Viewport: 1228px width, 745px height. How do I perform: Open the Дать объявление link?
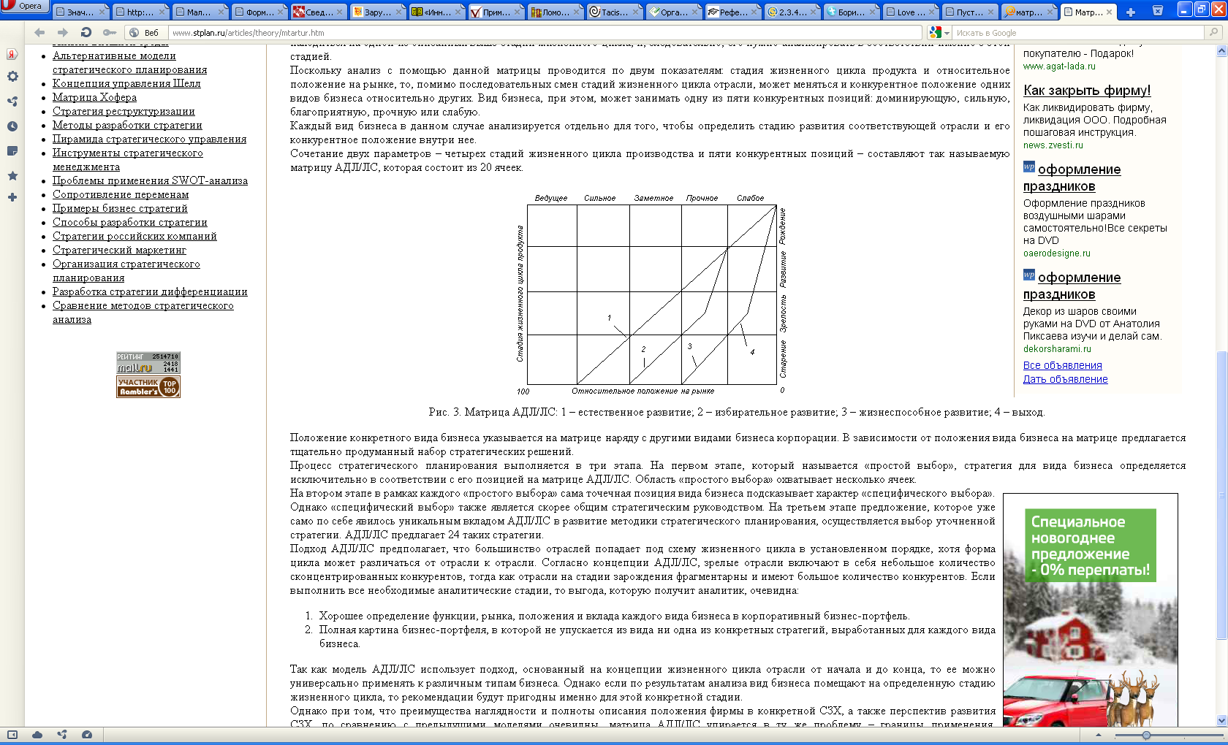click(1066, 379)
